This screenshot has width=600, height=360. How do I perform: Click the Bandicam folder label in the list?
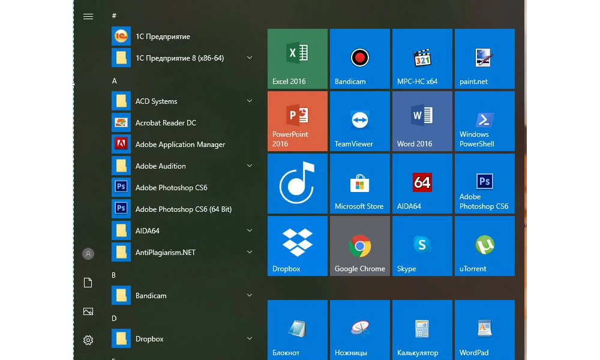coord(151,295)
